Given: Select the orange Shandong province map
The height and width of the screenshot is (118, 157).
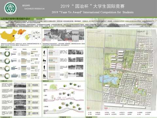Looking at the screenshot, I should [22, 31].
